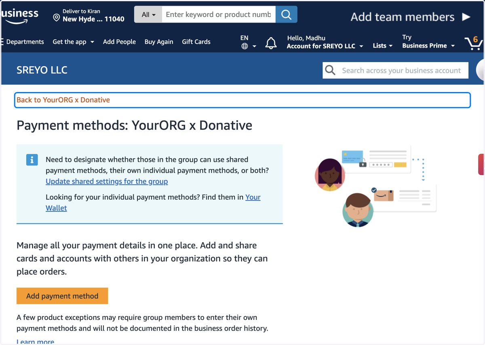Click the Learn more link

coord(35,341)
